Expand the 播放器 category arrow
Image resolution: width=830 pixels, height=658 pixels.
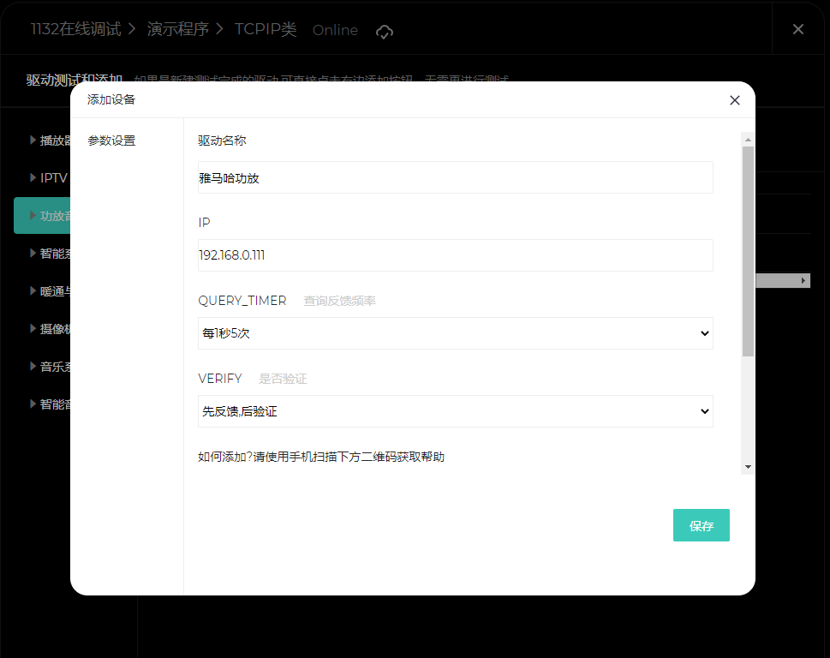pos(33,140)
